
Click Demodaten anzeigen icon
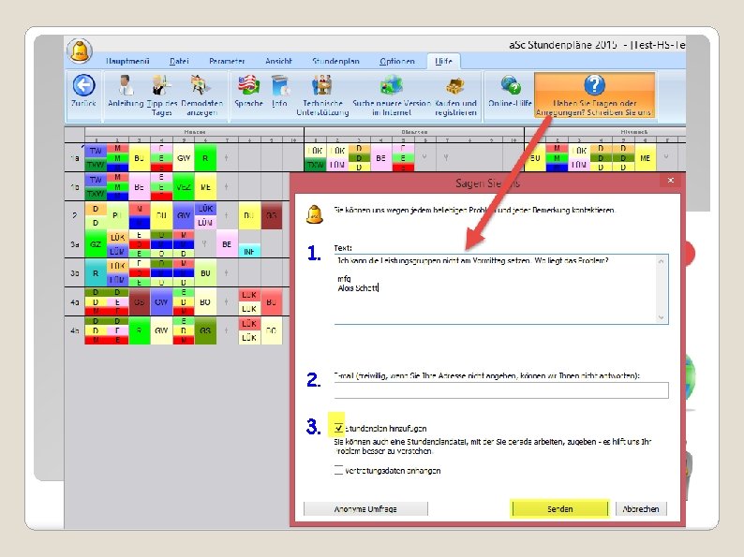[x=201, y=86]
